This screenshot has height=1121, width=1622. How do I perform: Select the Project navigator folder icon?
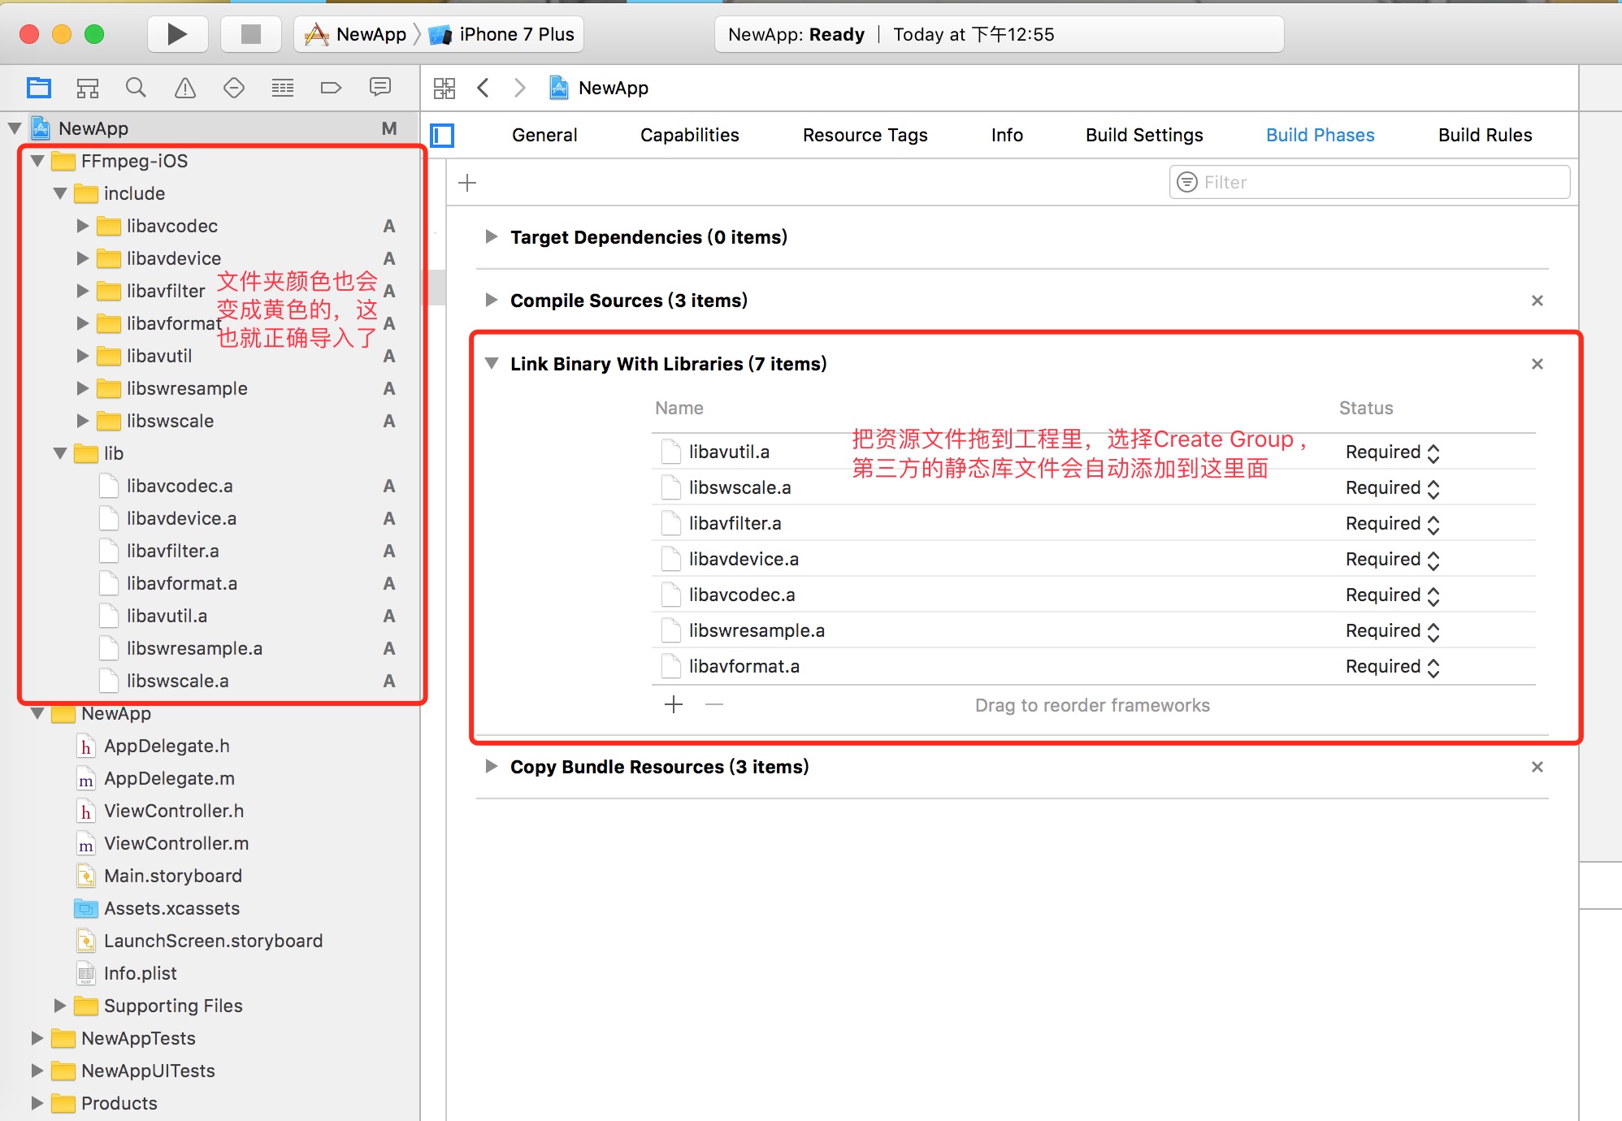coord(38,87)
